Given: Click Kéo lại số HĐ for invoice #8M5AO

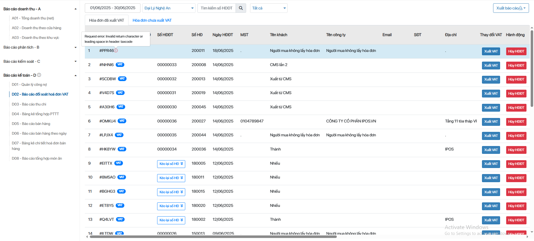Looking at the screenshot, I should click(171, 178).
